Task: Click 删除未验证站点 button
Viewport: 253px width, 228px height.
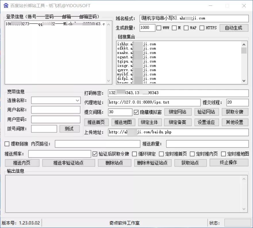Action: [x=153, y=163]
